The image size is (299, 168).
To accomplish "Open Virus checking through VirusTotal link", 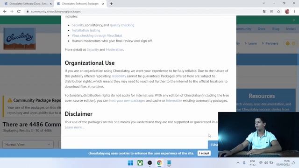I will pos(97,35).
